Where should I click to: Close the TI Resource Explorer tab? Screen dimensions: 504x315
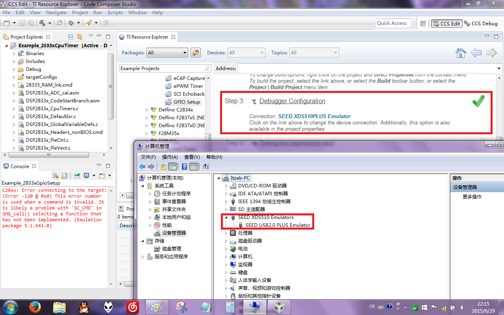173,37
